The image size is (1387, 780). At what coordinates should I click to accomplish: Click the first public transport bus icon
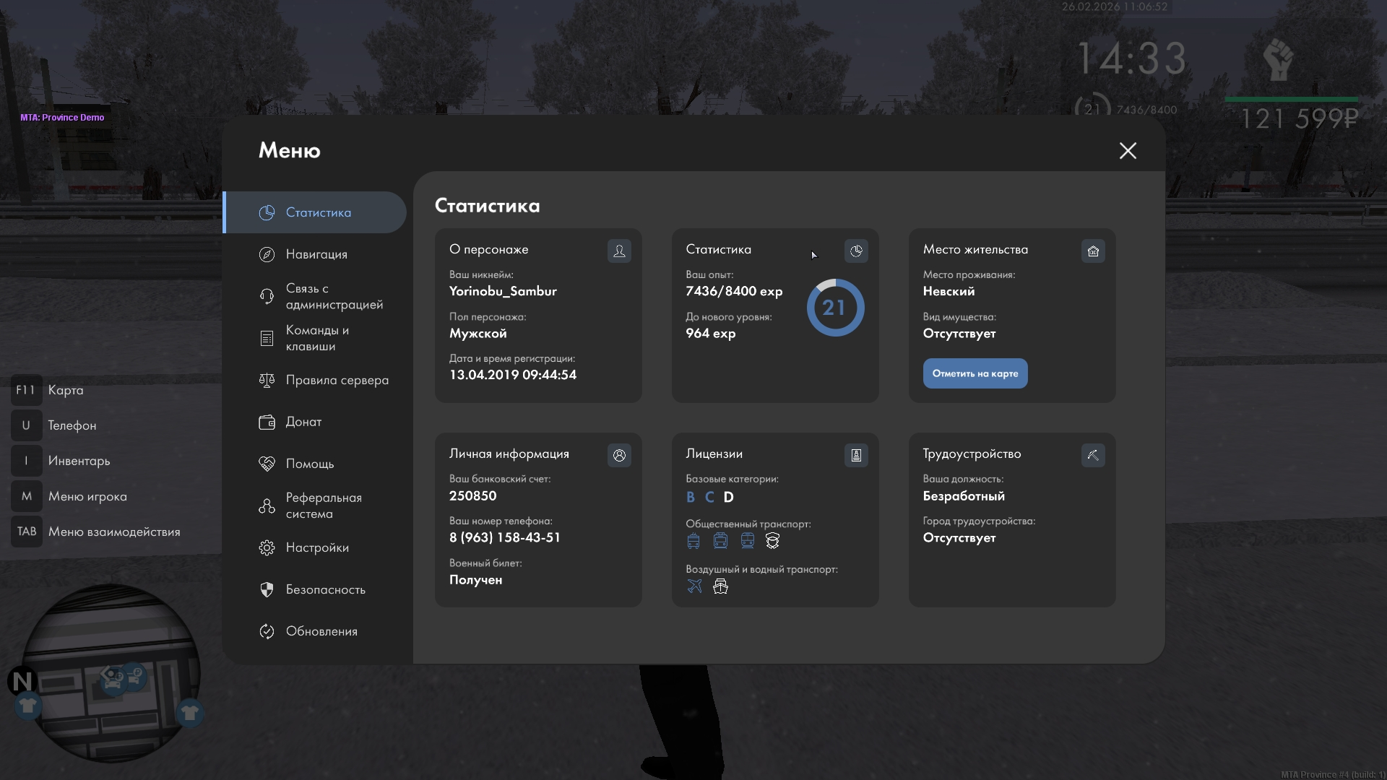693,541
